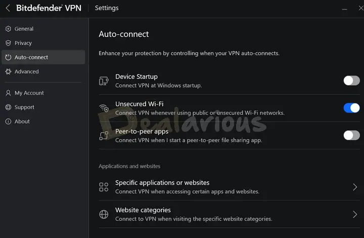Click the Privacy shield icon
Viewport: 364px width, 238px height.
[x=8, y=43]
